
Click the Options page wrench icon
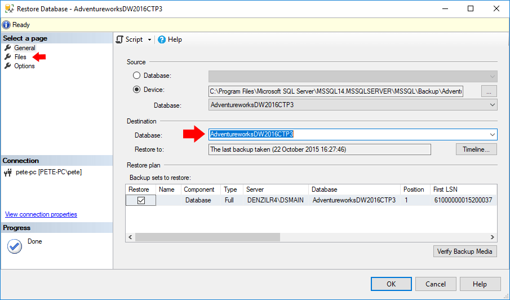(7, 66)
